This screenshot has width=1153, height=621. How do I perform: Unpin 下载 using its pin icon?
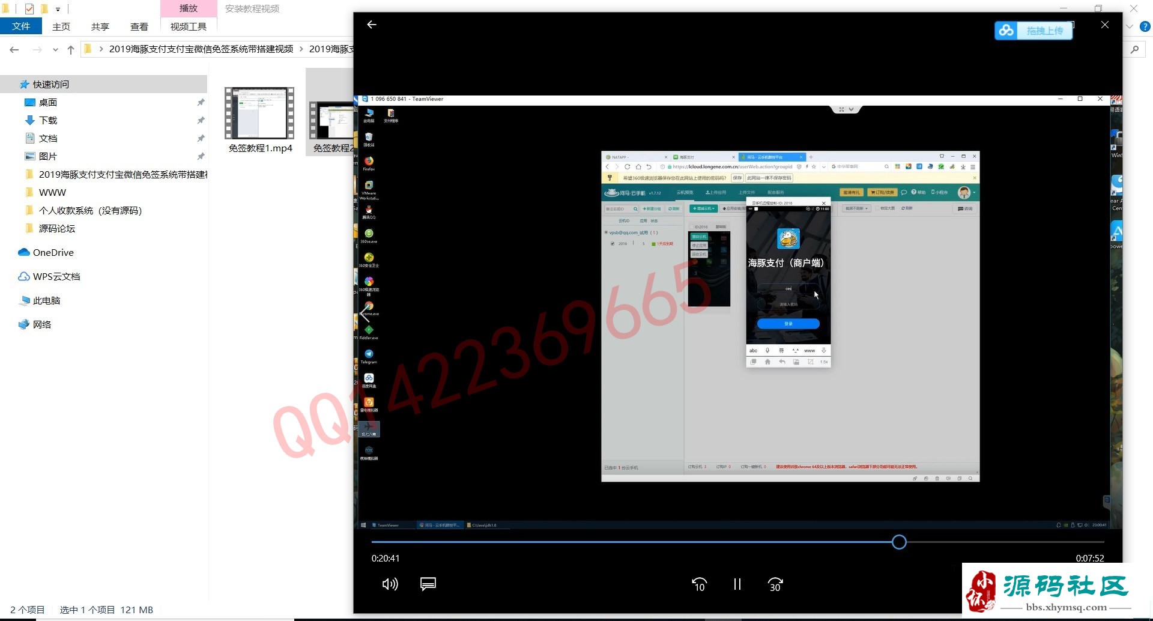[201, 121]
